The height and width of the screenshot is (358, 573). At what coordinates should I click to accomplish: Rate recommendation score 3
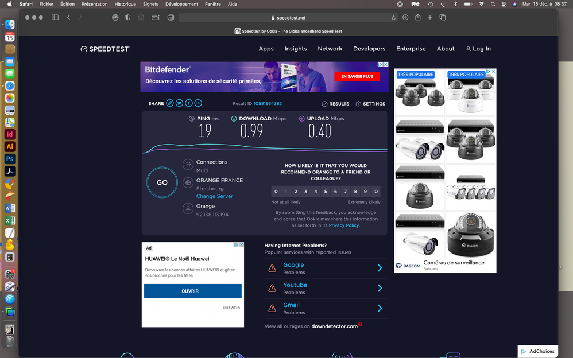pos(306,192)
